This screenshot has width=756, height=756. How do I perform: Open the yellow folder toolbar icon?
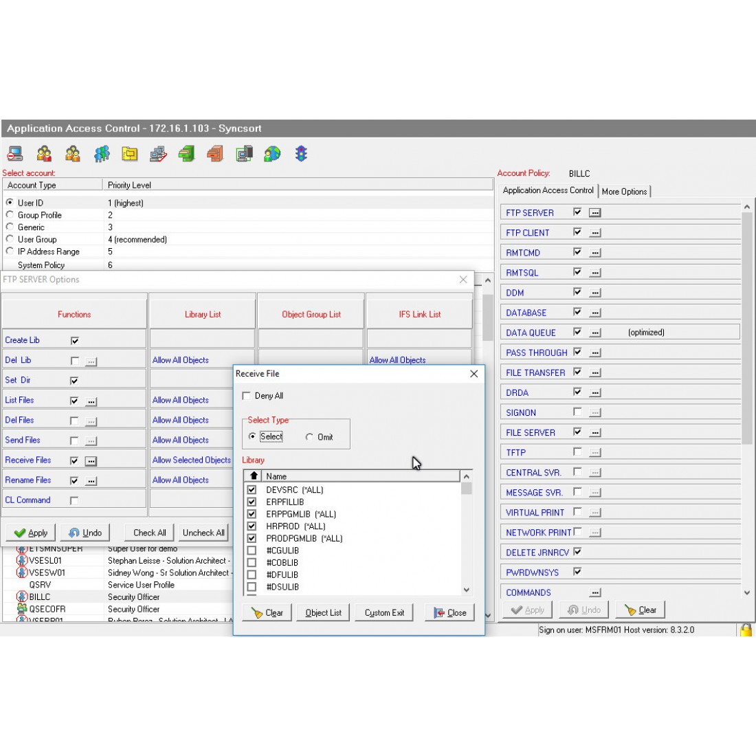pyautogui.click(x=130, y=153)
